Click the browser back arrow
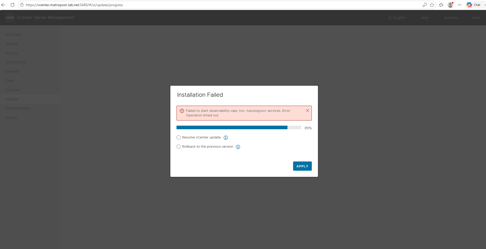This screenshot has height=249, width=486. pyautogui.click(x=3, y=5)
